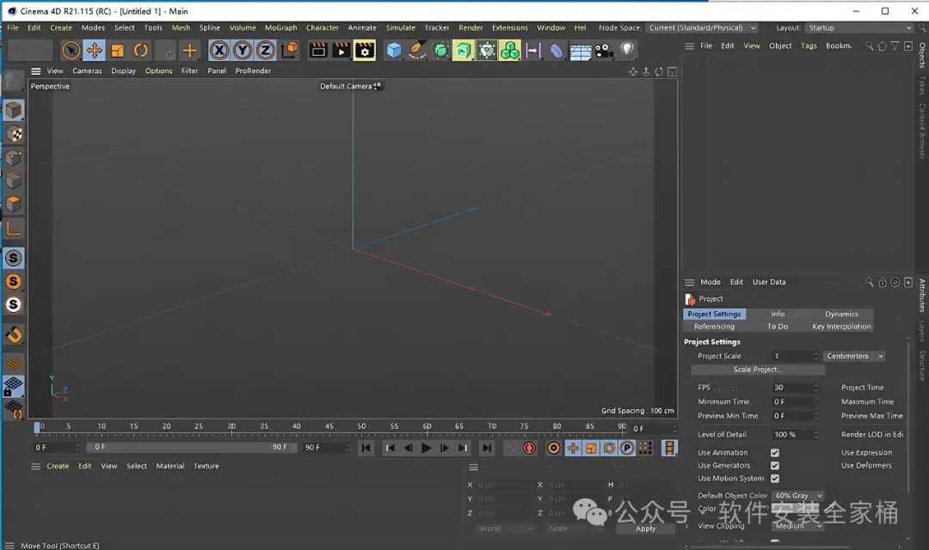Screen dimensions: 929x550
Task: Click the Scale Project... button
Action: point(758,370)
